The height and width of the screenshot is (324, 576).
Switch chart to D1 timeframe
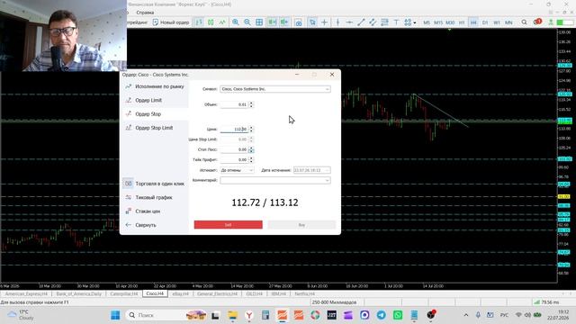(485, 22)
